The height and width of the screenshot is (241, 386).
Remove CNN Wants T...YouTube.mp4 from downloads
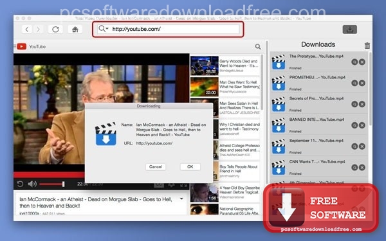(362, 168)
